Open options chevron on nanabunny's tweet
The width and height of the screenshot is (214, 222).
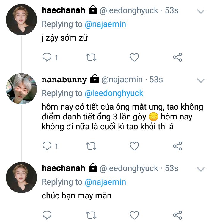tap(201, 80)
